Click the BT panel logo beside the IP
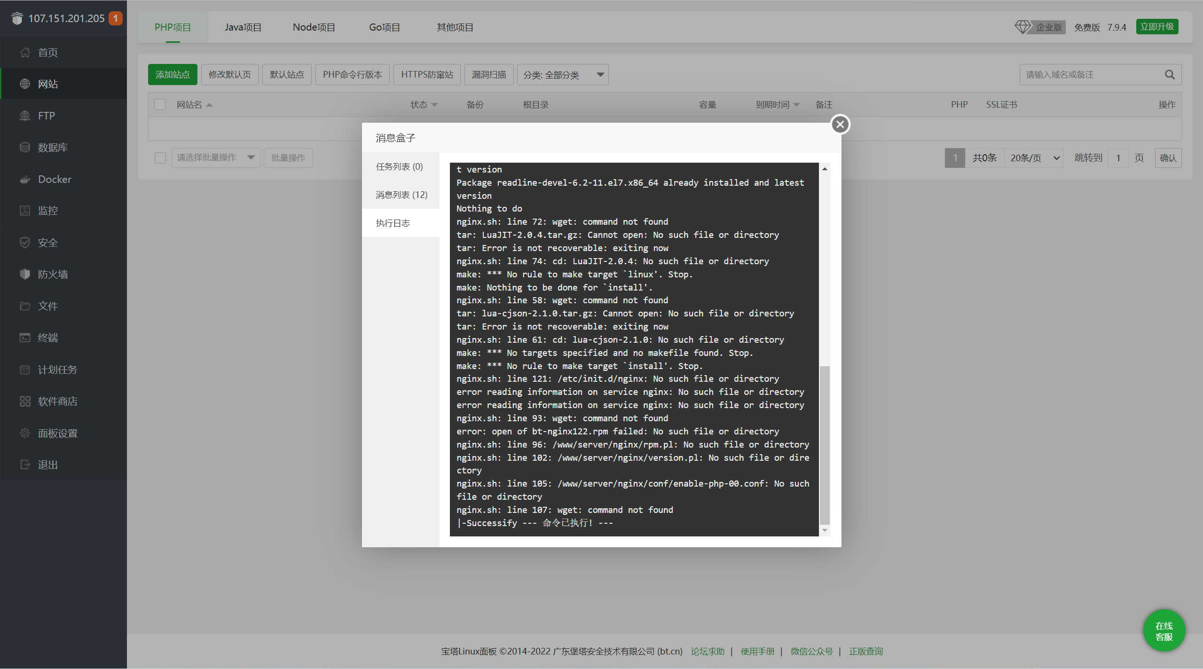 click(x=17, y=18)
